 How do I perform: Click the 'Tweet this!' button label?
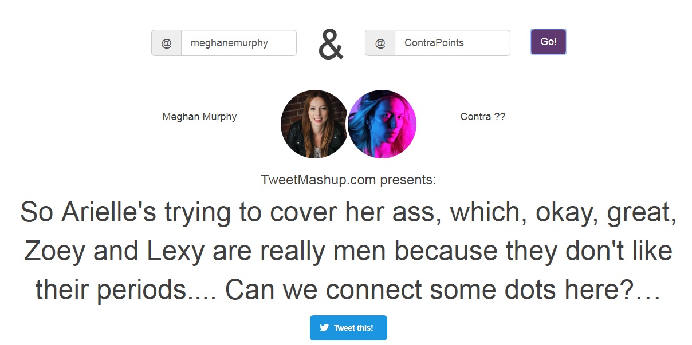pyautogui.click(x=353, y=328)
